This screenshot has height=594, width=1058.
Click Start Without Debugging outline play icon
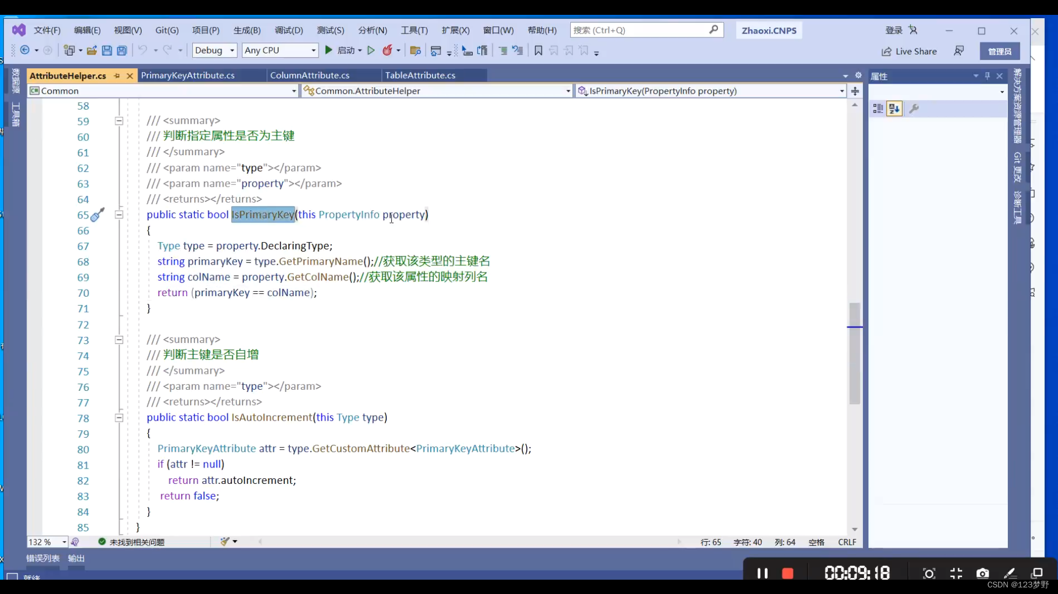(371, 50)
